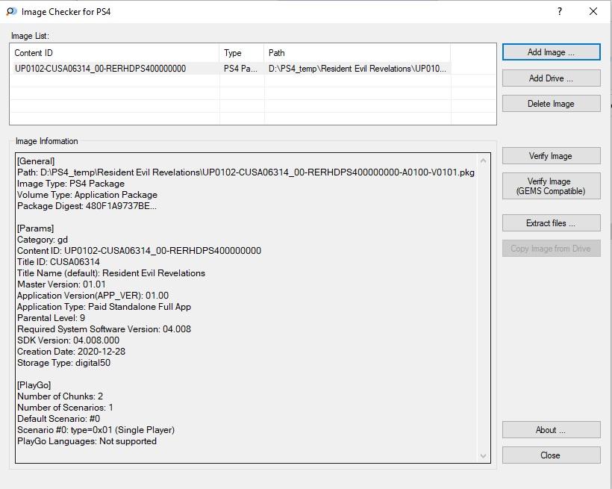Click the Path cell of the listed package
The image size is (612, 489).
357,69
